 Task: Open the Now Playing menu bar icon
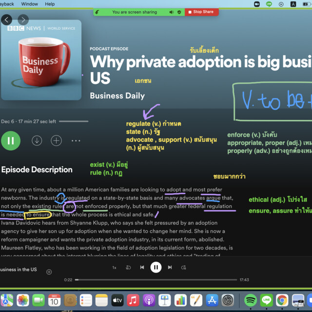(x=281, y=4)
